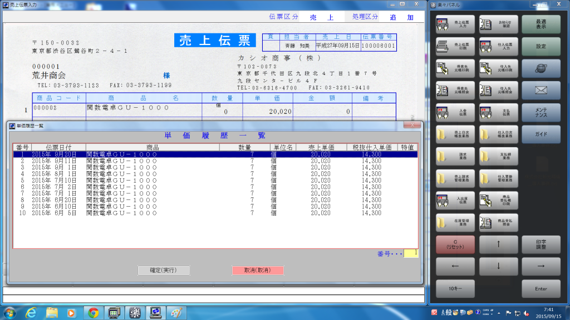Open File Explorer from the taskbar

click(52, 313)
